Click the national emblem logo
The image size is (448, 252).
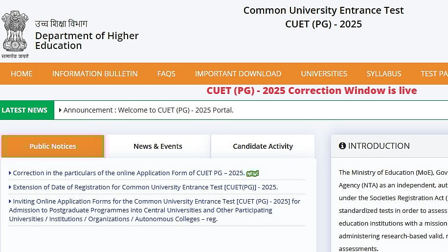15,32
